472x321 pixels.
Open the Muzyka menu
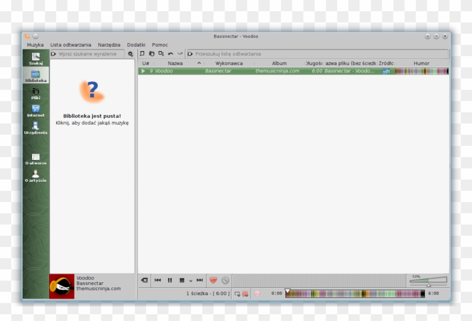pos(35,45)
